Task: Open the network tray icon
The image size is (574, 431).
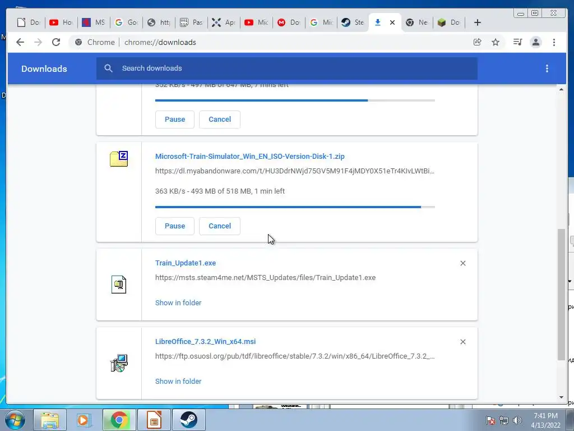Action: (504, 420)
